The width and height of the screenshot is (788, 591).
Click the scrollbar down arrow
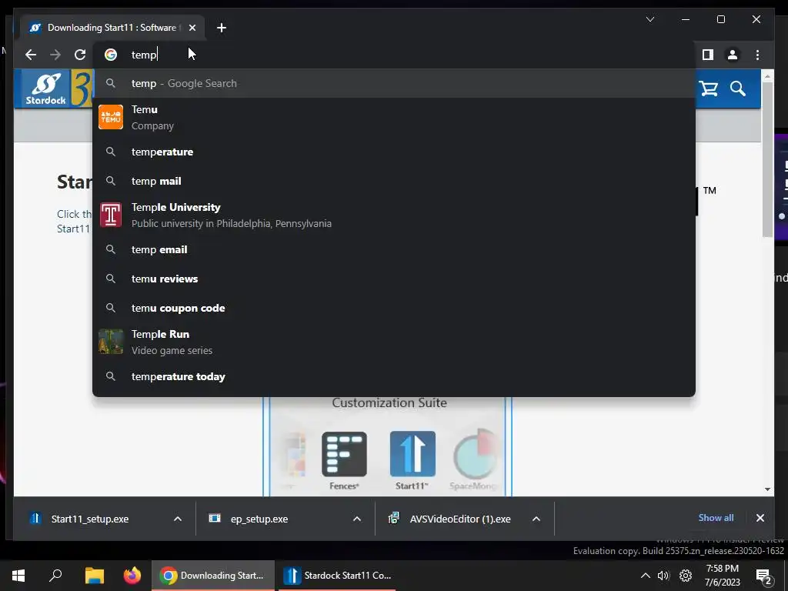[767, 489]
